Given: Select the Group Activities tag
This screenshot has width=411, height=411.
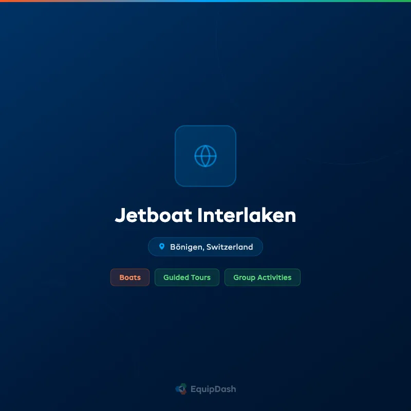Looking at the screenshot, I should pos(263,277).
